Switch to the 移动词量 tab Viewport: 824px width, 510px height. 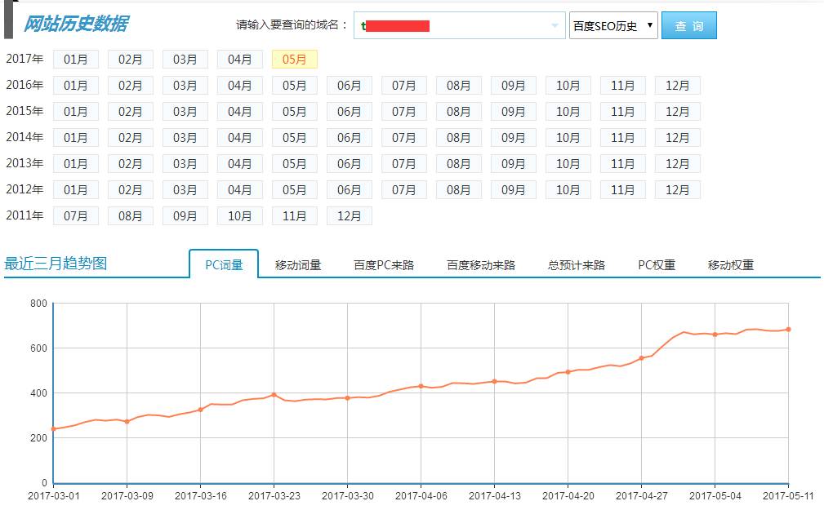point(298,265)
